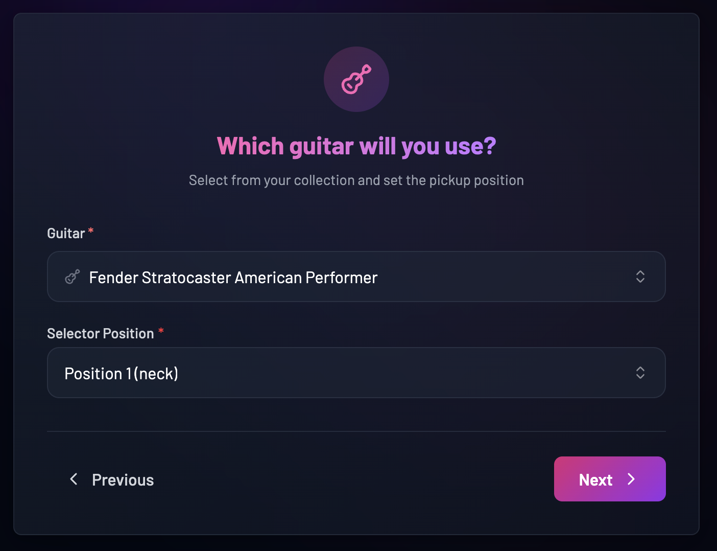Select Fender Stratocaster American Performer field
Screen dimensions: 717x551
[356, 277]
